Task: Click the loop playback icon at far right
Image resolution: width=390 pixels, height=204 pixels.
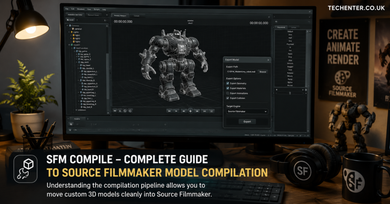Action: pos(212,111)
